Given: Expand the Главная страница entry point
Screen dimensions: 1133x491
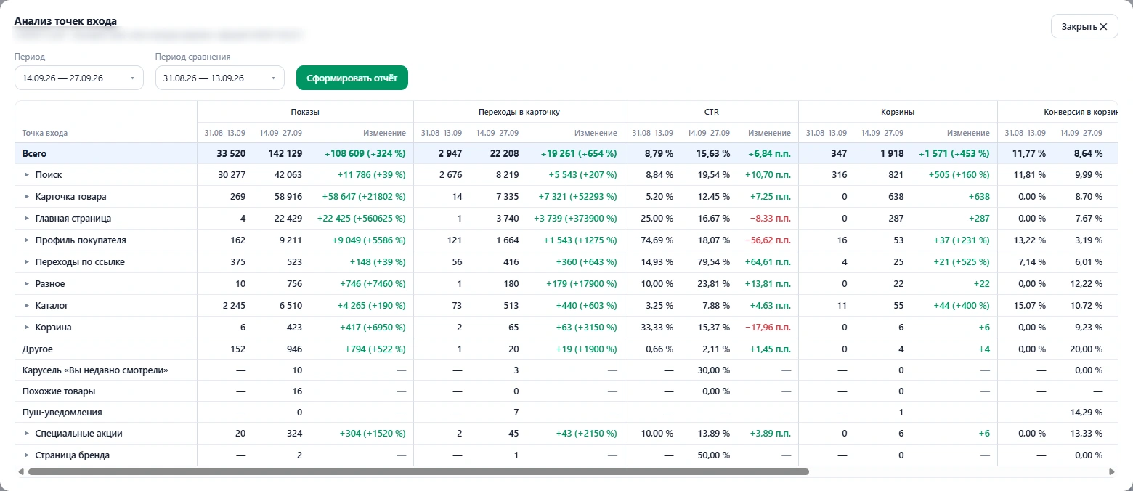Looking at the screenshot, I should [x=27, y=219].
